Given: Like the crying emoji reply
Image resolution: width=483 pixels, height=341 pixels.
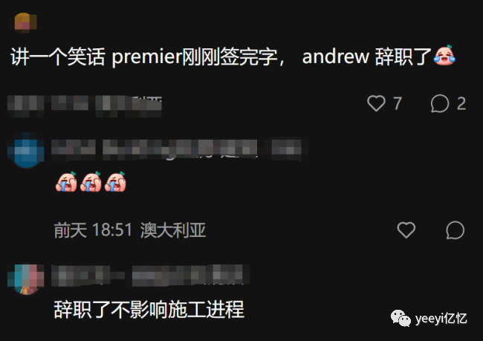Looking at the screenshot, I should click(x=406, y=230).
